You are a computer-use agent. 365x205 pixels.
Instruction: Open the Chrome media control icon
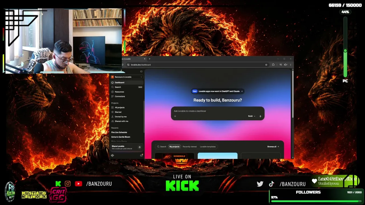click(x=281, y=65)
